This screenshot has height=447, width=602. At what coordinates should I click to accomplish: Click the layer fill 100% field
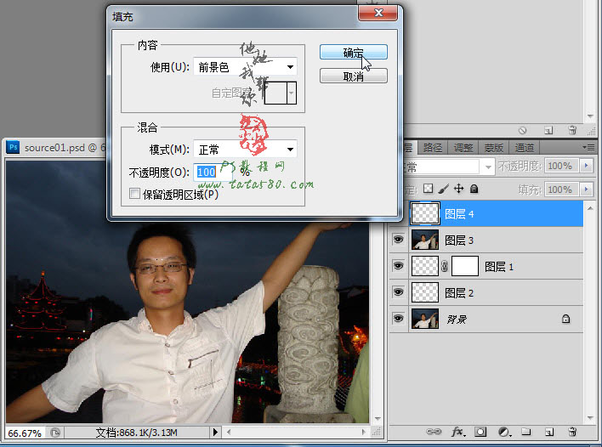(562, 190)
